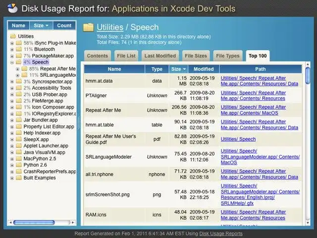
Task: Expand the Repeat After Me subfolder node
Action: (x=18, y=69)
